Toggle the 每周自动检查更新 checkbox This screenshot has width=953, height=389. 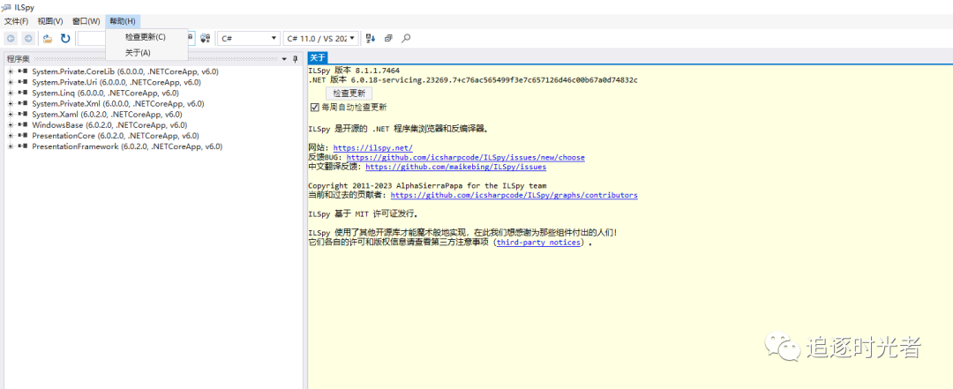click(x=315, y=107)
